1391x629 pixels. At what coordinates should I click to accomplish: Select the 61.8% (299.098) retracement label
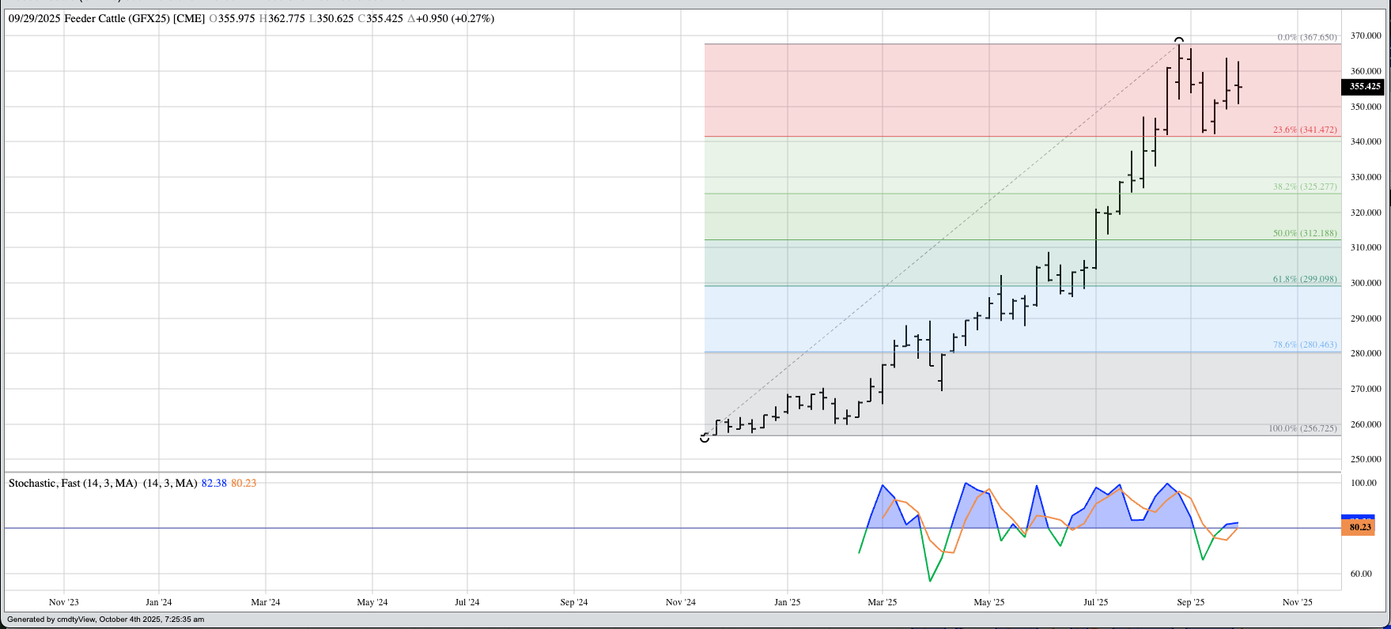(x=1304, y=280)
